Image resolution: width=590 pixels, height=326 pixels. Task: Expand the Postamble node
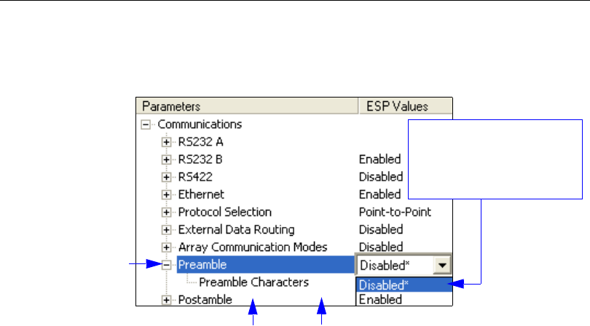(167, 299)
